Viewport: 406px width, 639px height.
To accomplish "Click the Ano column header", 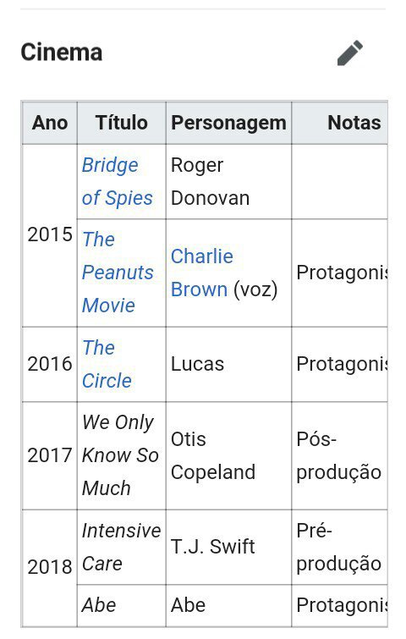I will pyautogui.click(x=50, y=123).
